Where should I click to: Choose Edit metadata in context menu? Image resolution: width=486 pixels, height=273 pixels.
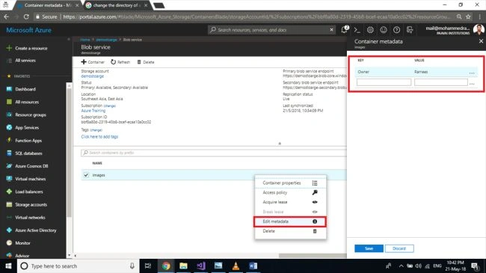(290, 221)
